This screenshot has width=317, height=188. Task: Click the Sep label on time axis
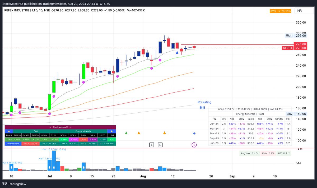[232, 176]
